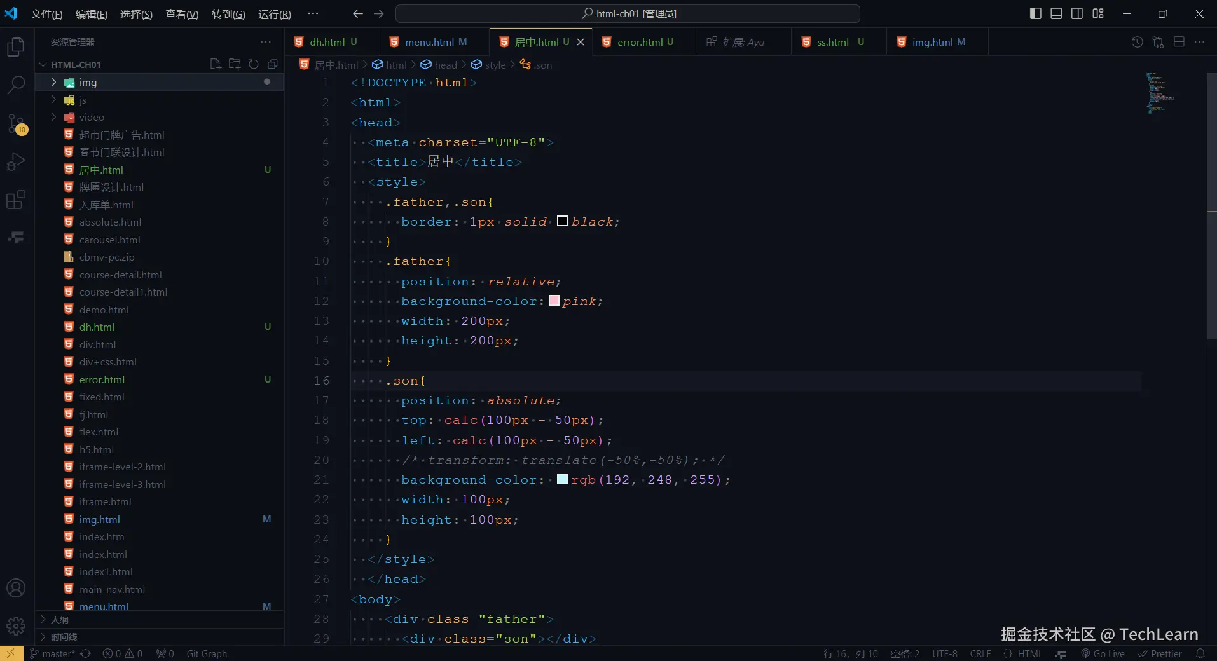The height and width of the screenshot is (661, 1217).
Task: Open editor more actions menu
Action: 1199,42
